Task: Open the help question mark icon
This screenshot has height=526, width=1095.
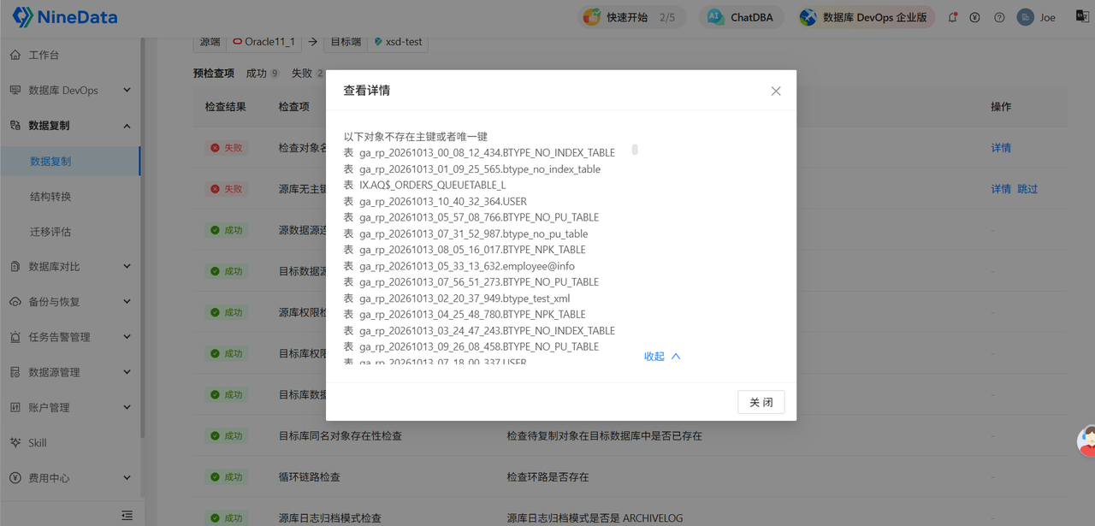Action: click(999, 17)
